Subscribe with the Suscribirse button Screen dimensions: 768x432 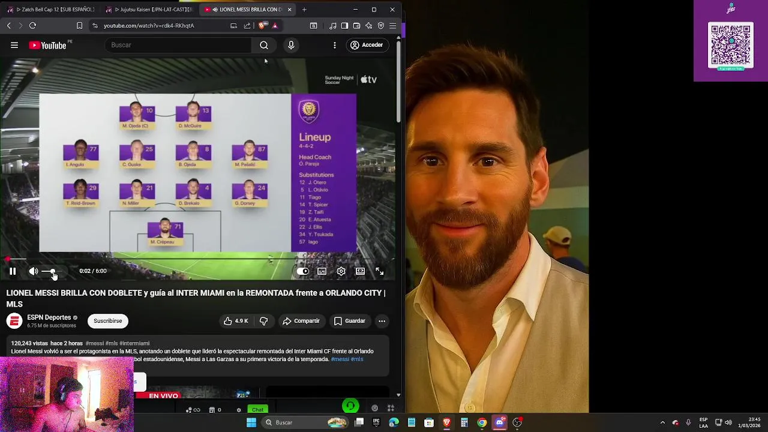coord(108,321)
